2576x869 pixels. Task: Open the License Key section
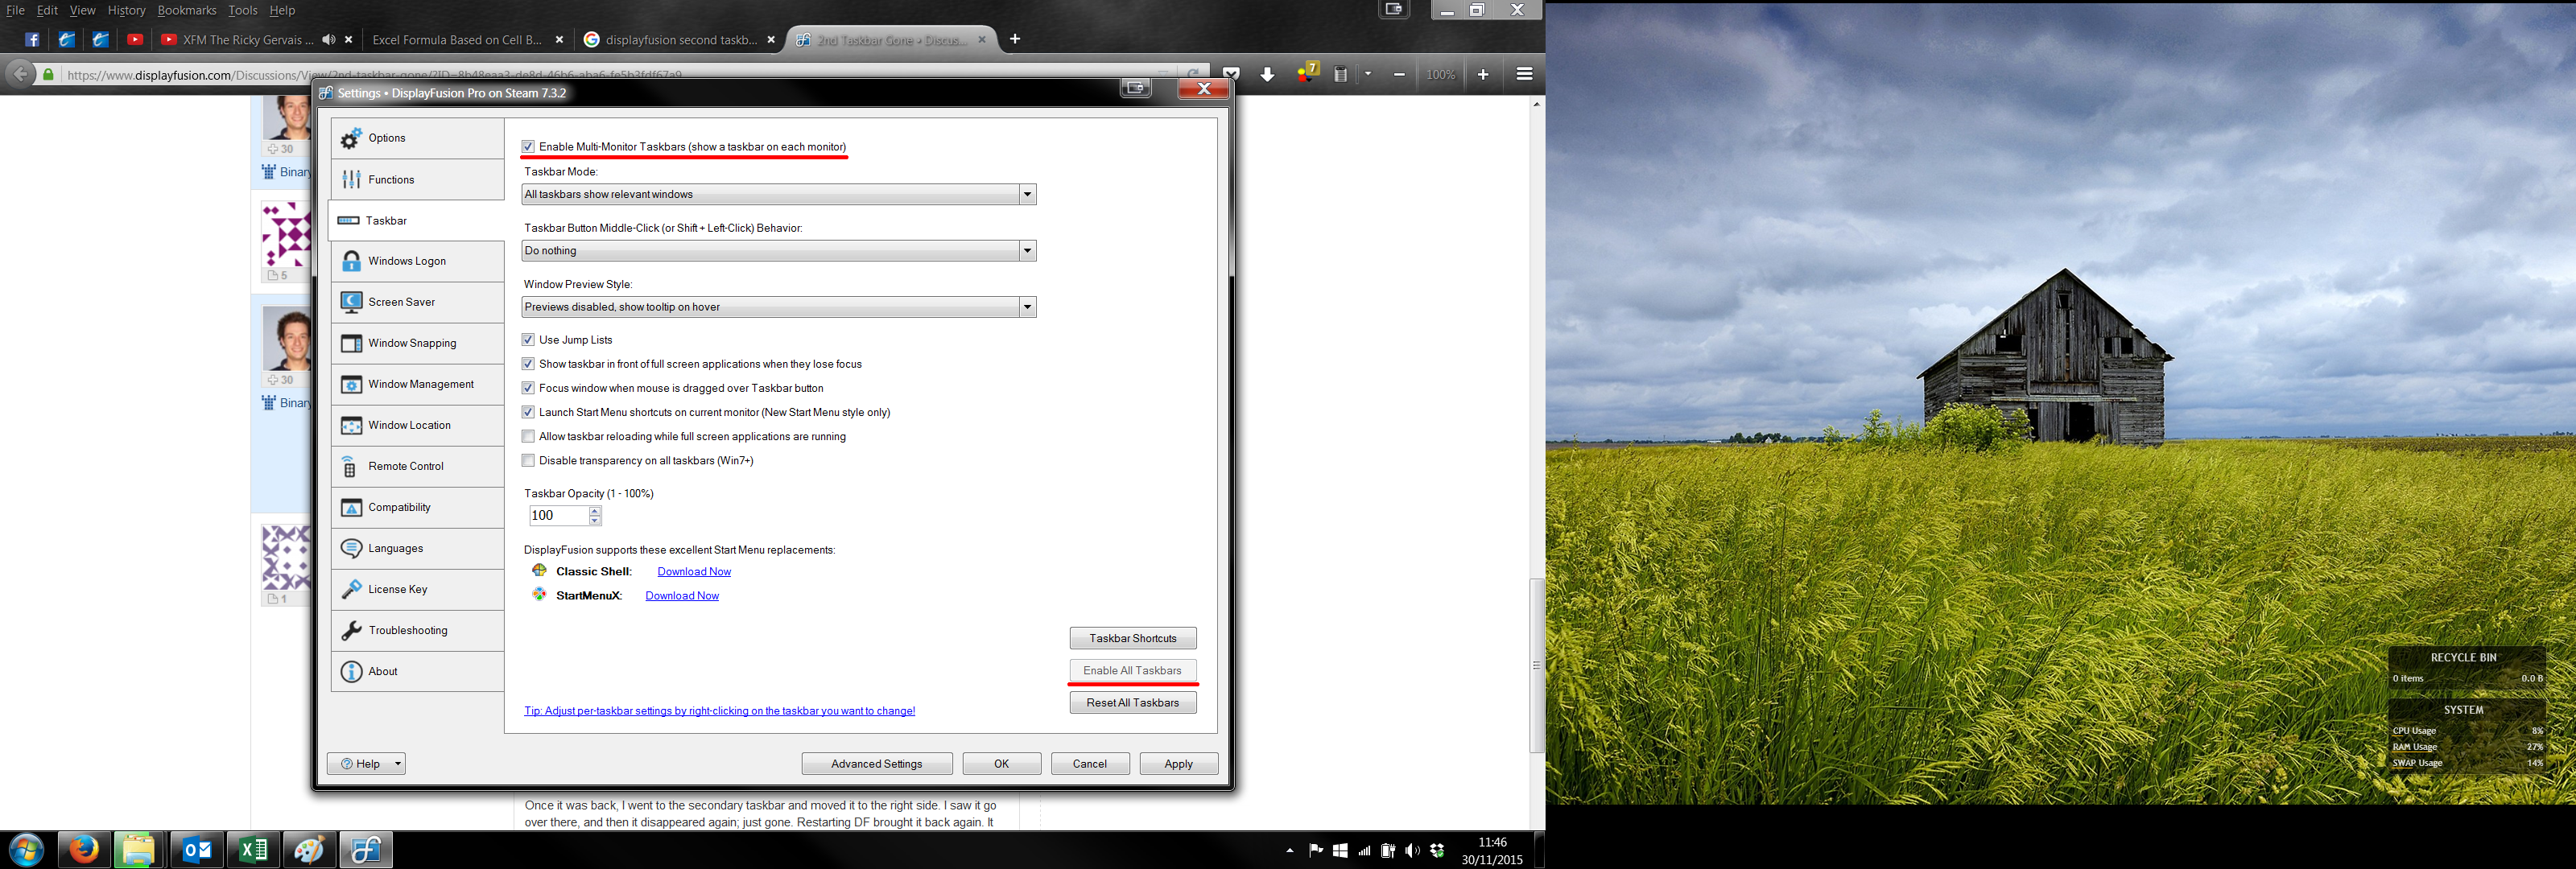(x=397, y=589)
